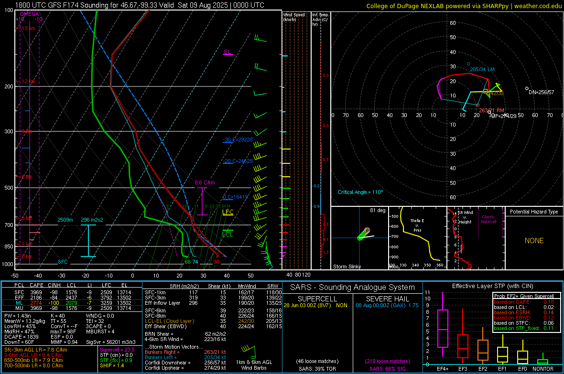
Task: Click the yellow 'LFC' marker on the skew-T
Action: point(228,212)
